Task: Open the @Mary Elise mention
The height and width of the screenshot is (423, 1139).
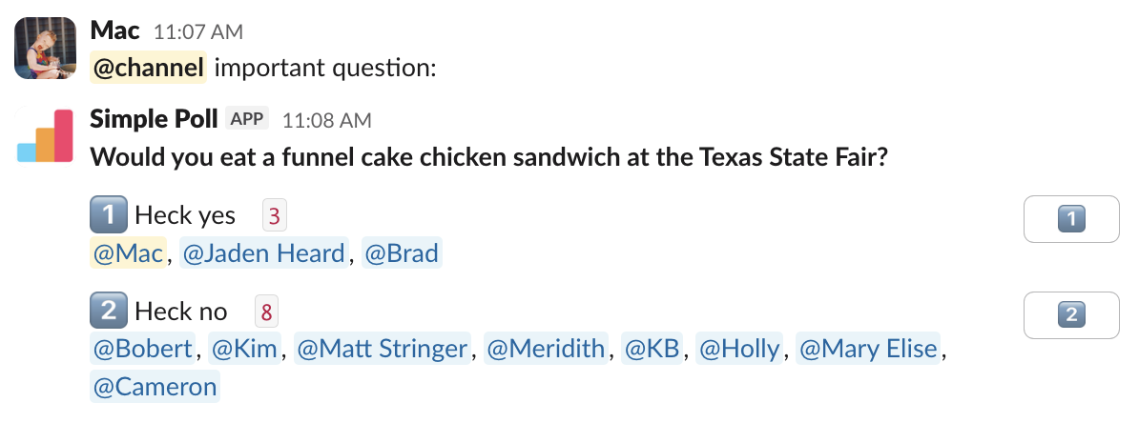Action: coord(868,349)
